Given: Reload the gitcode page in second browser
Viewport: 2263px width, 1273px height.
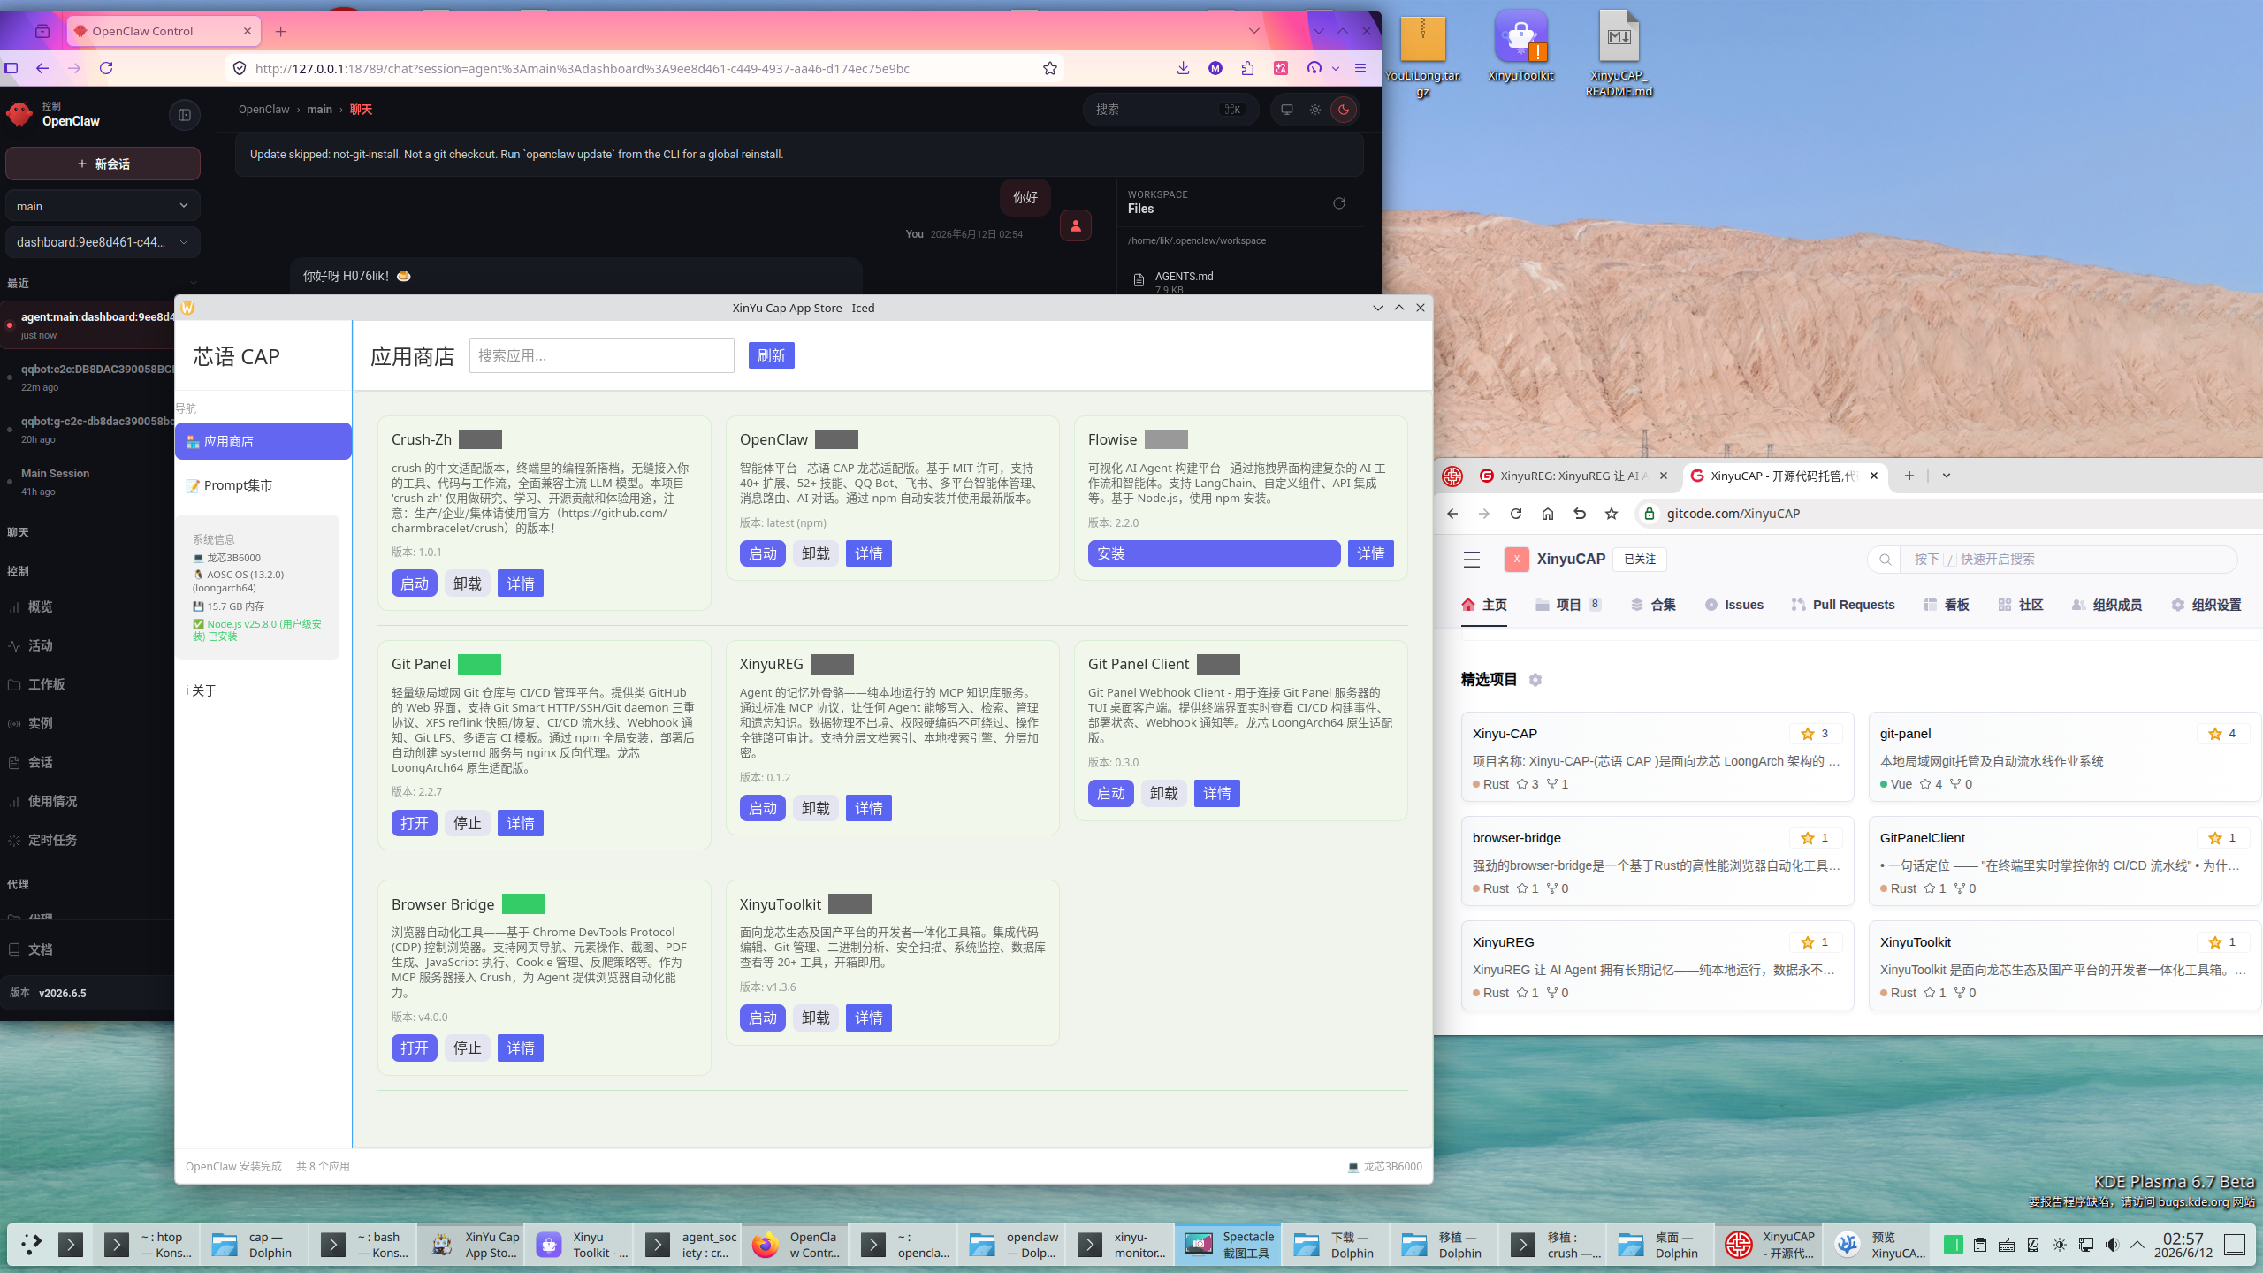Looking at the screenshot, I should pyautogui.click(x=1516, y=514).
